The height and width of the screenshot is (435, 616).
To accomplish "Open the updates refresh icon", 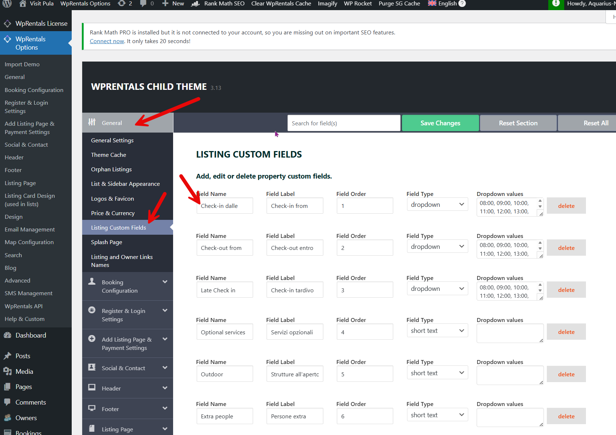I will tap(122, 3).
